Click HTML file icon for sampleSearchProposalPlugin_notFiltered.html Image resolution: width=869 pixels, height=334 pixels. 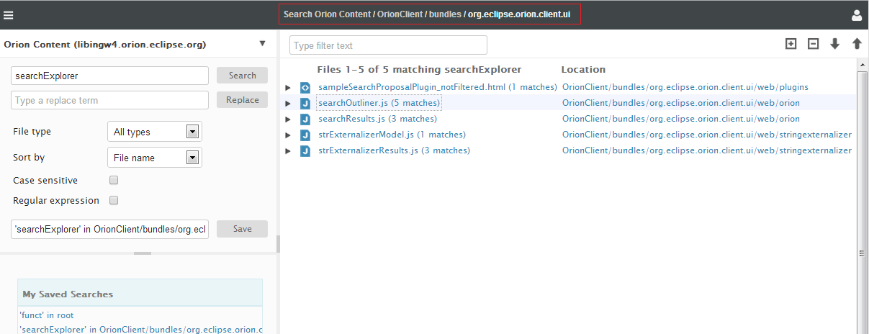305,87
